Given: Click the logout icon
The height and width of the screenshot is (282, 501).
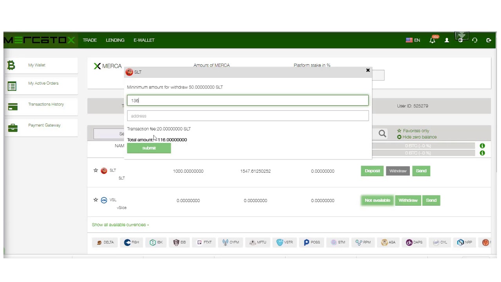Looking at the screenshot, I should 489,40.
